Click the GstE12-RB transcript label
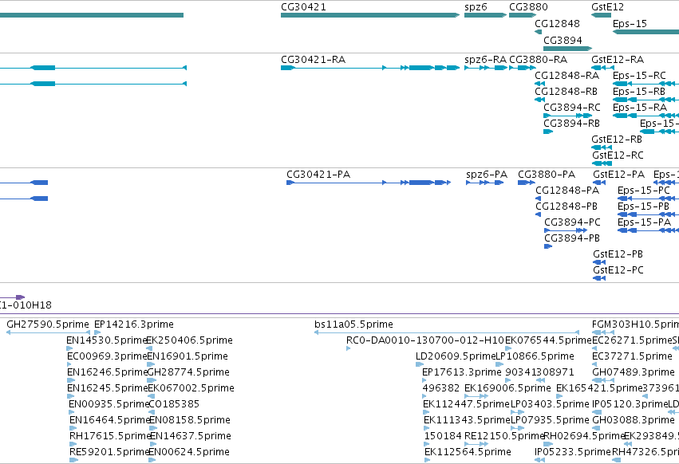The height and width of the screenshot is (464, 679). 617,140
